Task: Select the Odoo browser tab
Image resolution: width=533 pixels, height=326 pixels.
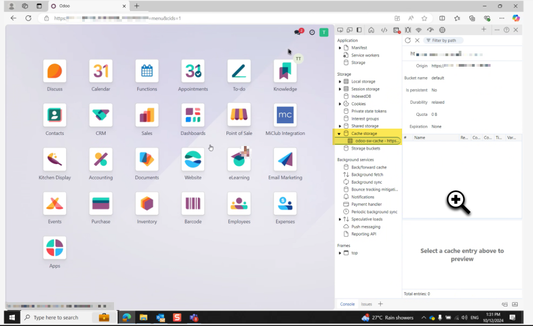Action: tap(89, 6)
